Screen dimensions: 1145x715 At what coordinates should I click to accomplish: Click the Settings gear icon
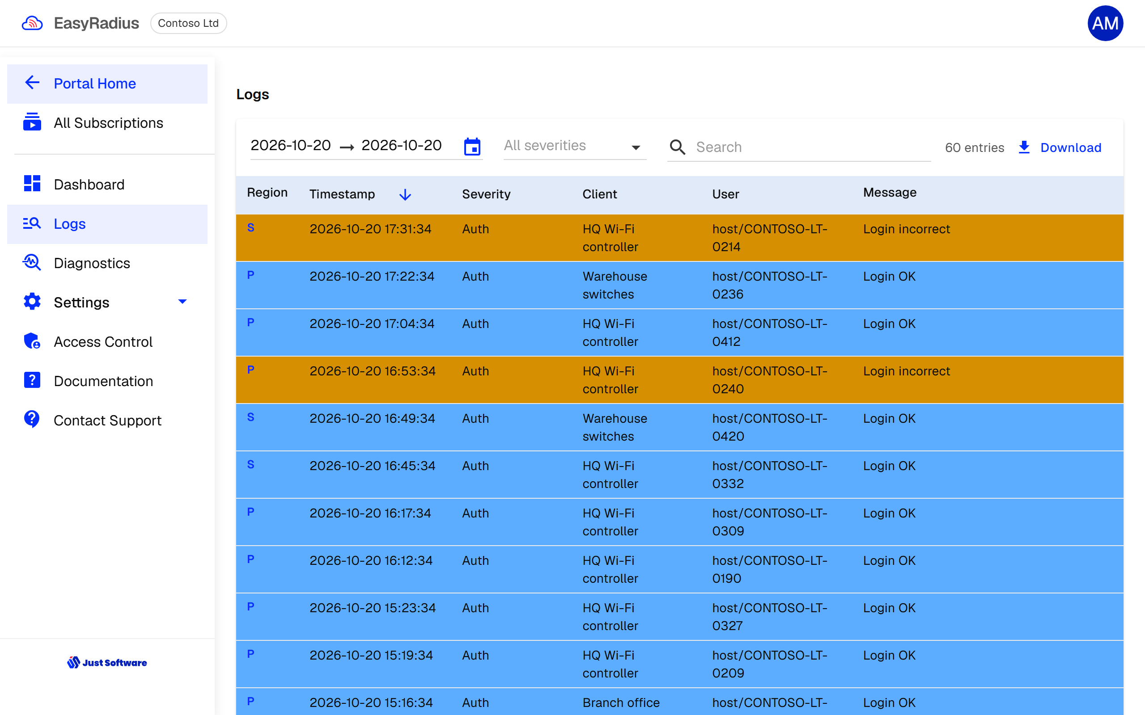32,302
